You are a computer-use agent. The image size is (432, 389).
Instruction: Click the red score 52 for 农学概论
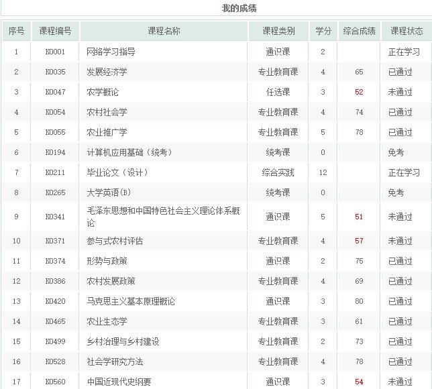(359, 92)
